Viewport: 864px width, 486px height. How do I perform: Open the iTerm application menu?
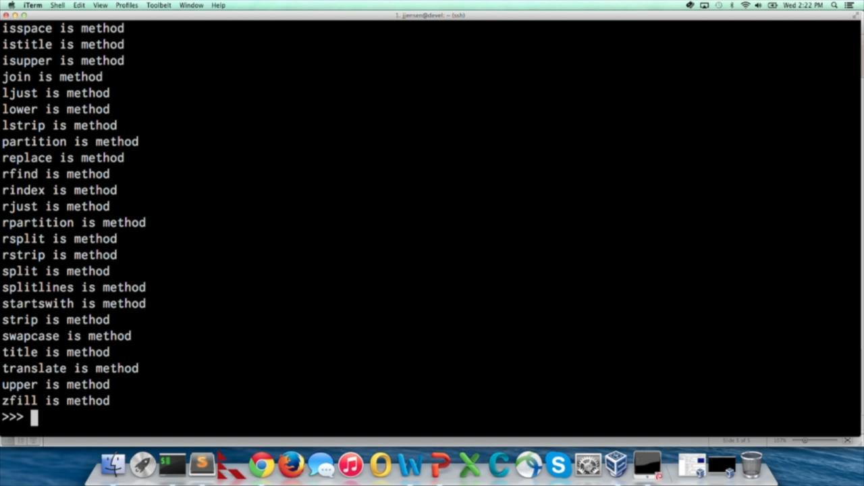(33, 5)
